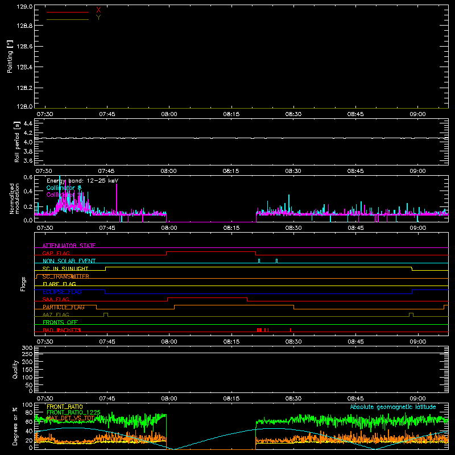Click the BAD_PACKETS tick mark near 08:29
The height and width of the screenshot is (455, 455).
[291, 330]
